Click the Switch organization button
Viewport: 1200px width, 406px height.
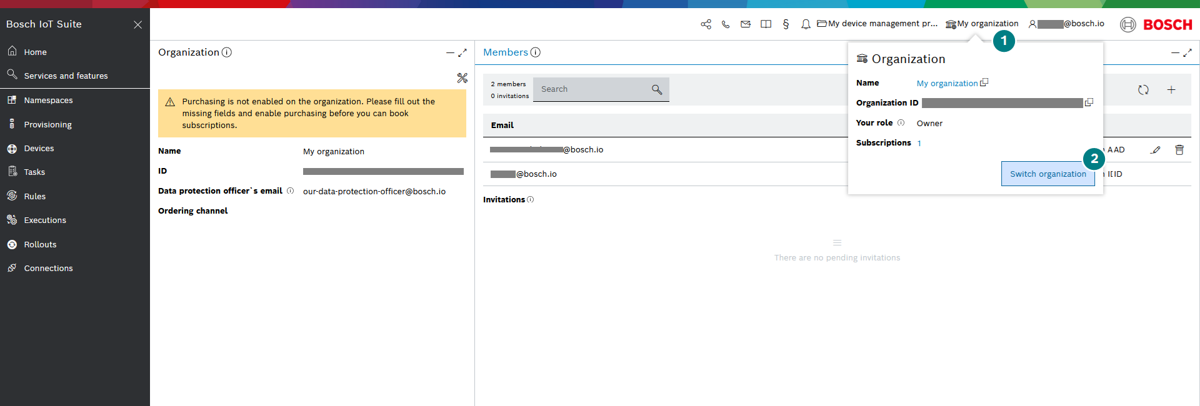(1048, 174)
